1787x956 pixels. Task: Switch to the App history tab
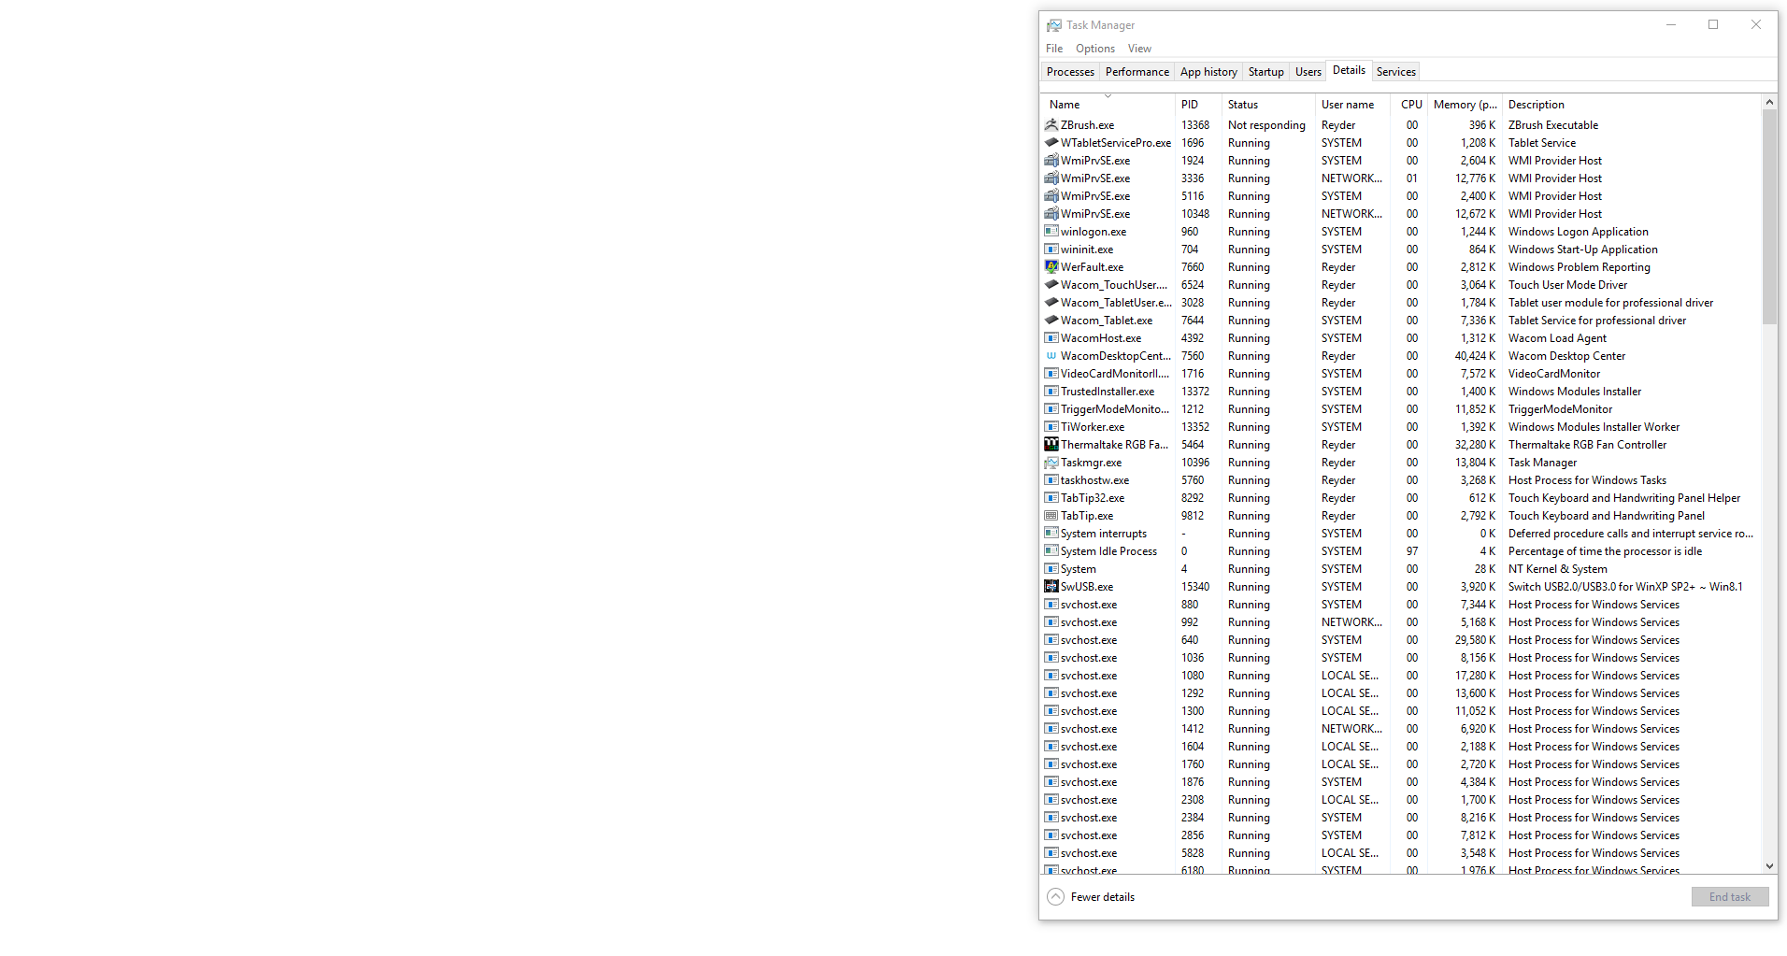click(1208, 72)
